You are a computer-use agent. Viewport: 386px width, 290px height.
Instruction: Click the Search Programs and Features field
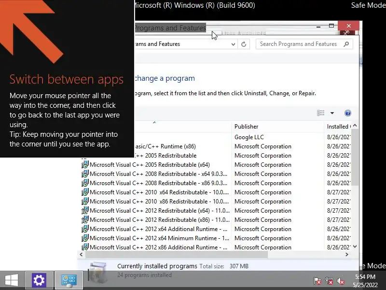pos(304,44)
